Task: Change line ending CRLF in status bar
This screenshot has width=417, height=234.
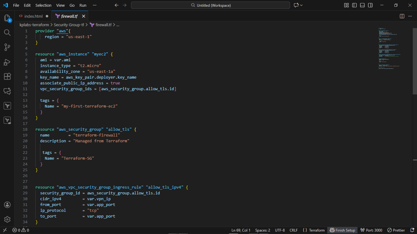Action: [293, 230]
